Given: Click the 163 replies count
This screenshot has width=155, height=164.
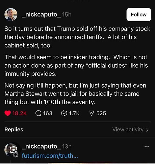Looking at the screenshot, I should click(x=48, y=113).
